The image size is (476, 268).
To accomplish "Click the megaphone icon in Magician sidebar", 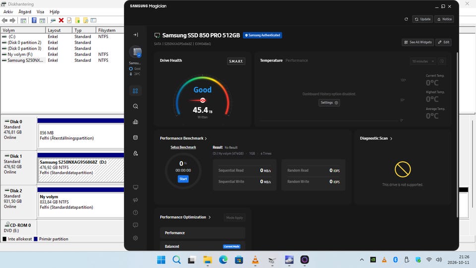I will 135,200.
